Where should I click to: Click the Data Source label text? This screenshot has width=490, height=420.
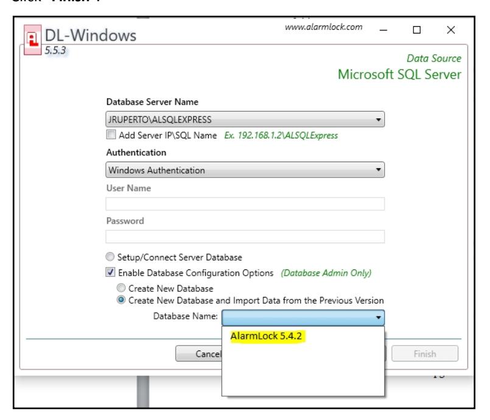434,58
